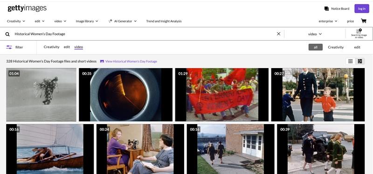The image size is (373, 174).
Task: Select the edit option on the right
Action: (357, 47)
